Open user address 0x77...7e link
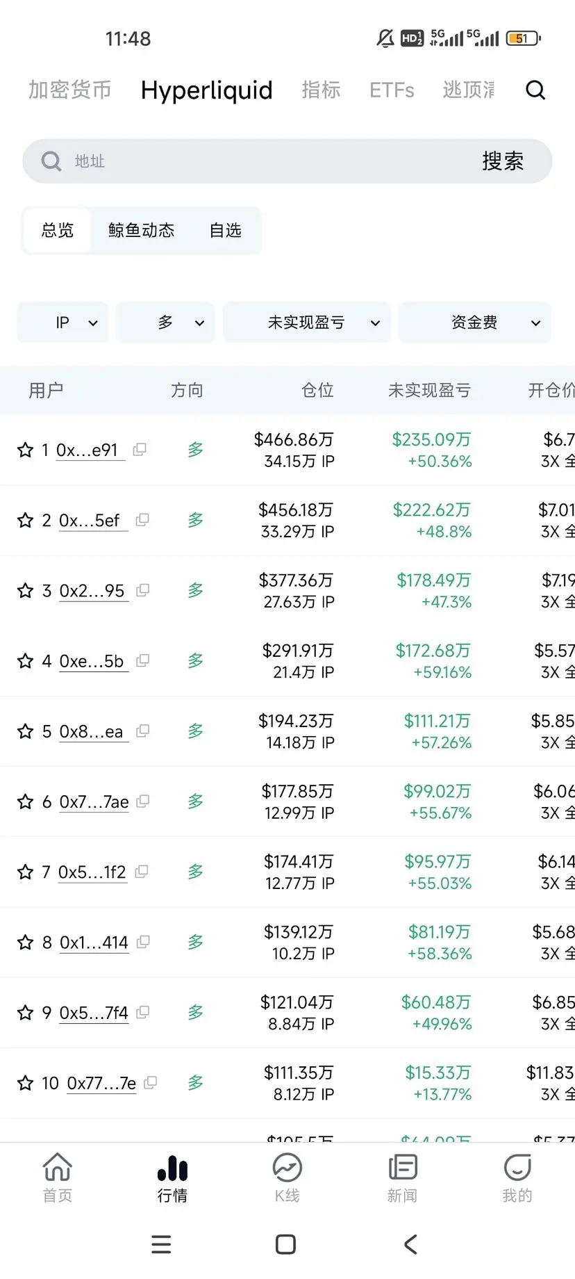Screen dimensions: 575x1279 [101, 1083]
